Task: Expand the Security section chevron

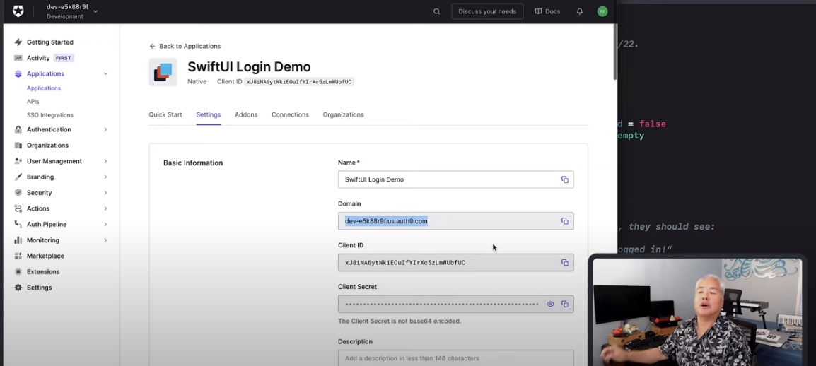Action: click(105, 193)
